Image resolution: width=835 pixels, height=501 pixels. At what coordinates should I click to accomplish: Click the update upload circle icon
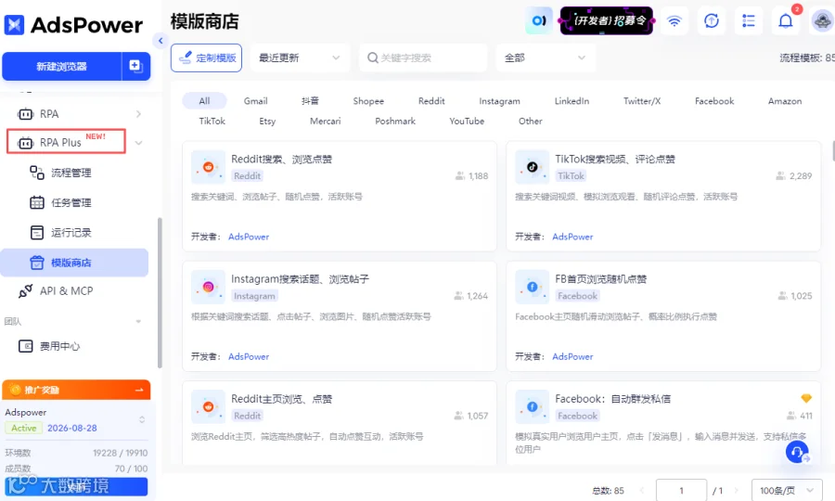pyautogui.click(x=712, y=21)
